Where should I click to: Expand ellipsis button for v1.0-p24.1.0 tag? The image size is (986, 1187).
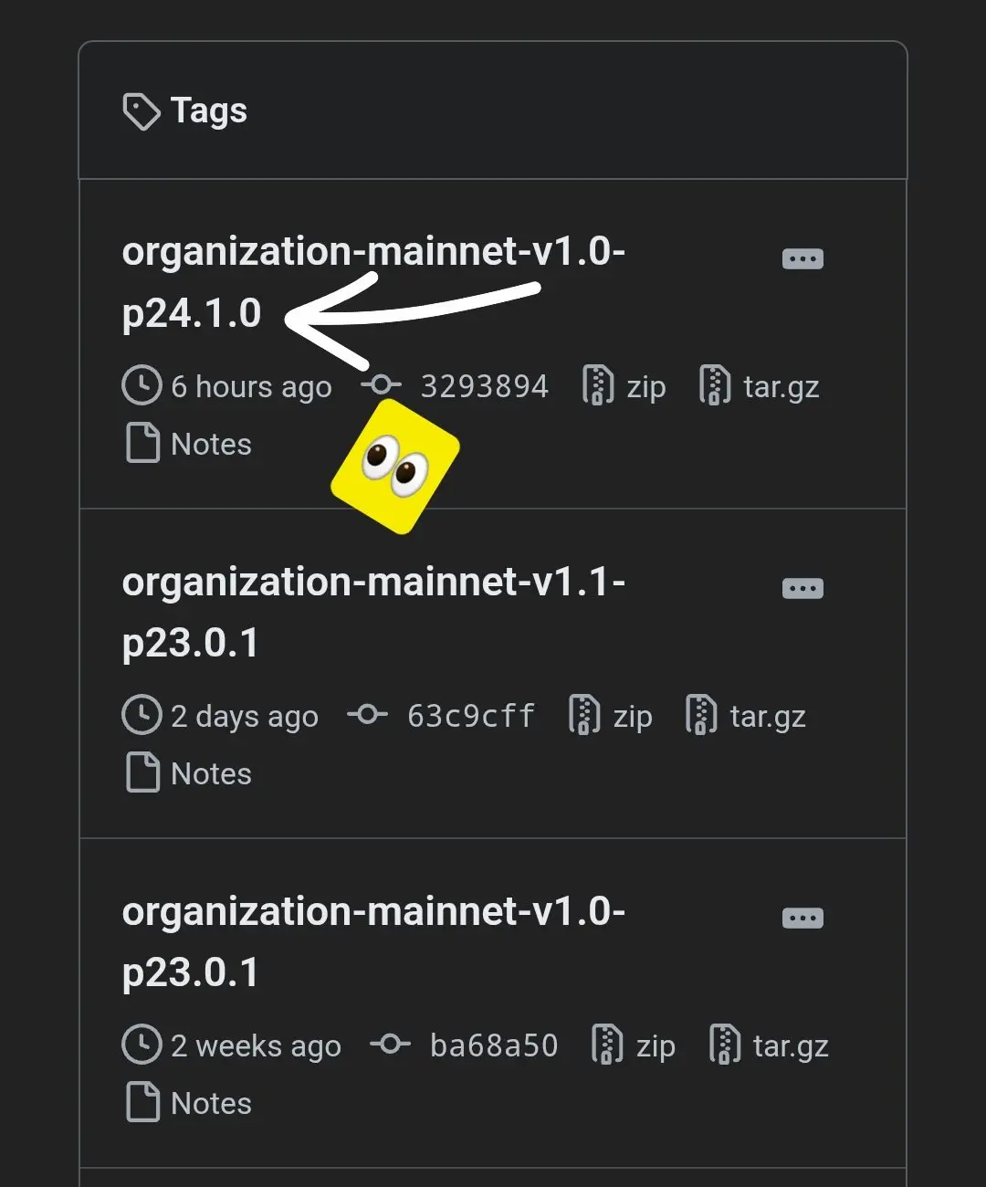pyautogui.click(x=802, y=259)
